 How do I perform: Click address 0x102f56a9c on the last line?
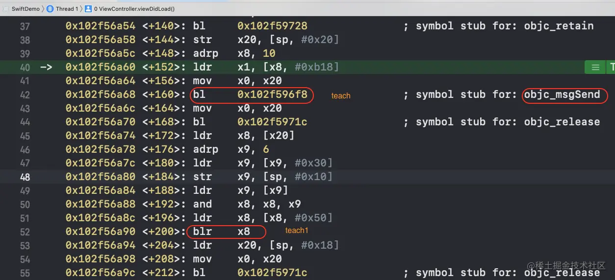pyautogui.click(x=101, y=273)
